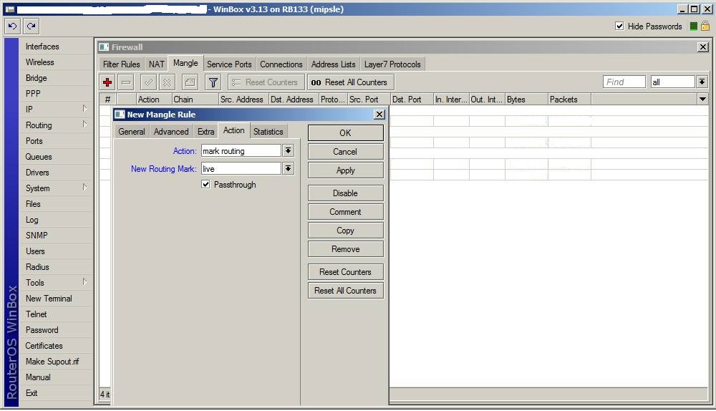Click the padlock icon in top bar
The image size is (716, 411).
[705, 26]
